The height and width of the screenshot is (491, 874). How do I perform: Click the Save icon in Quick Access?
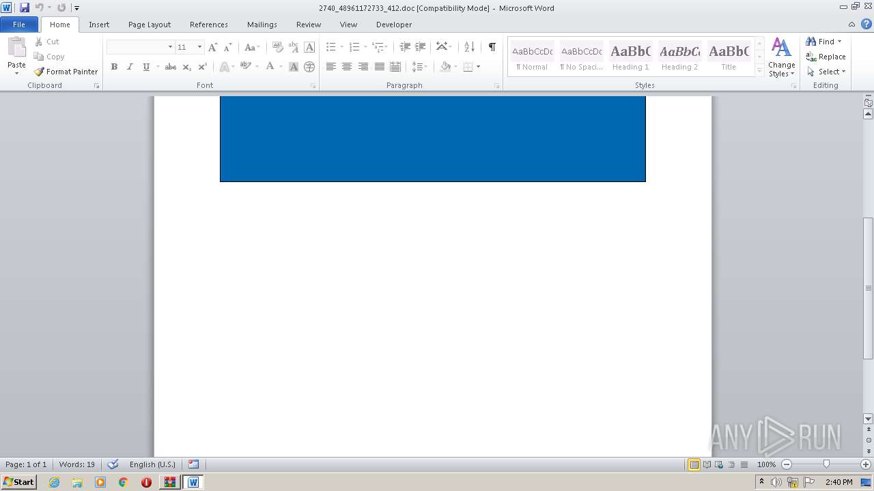25,8
